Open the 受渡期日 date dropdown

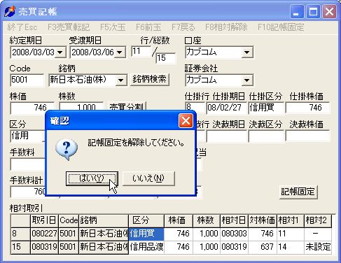tap(120, 52)
